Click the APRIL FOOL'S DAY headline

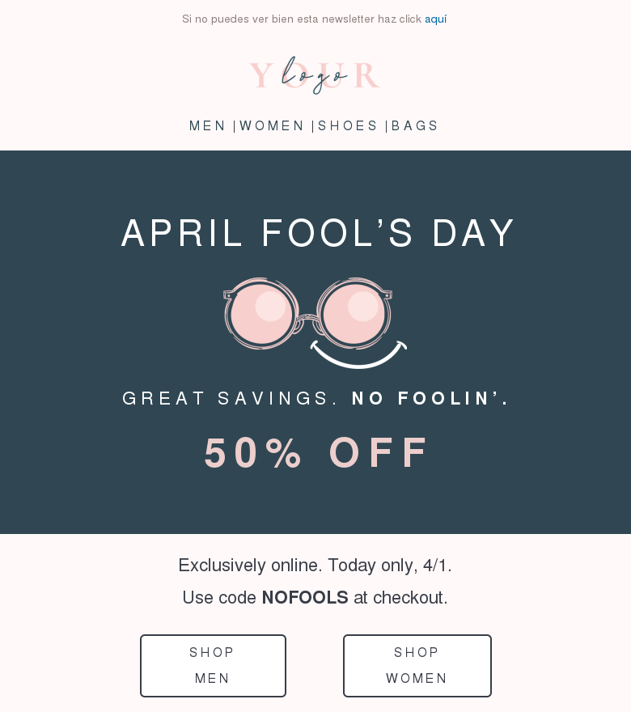click(317, 233)
